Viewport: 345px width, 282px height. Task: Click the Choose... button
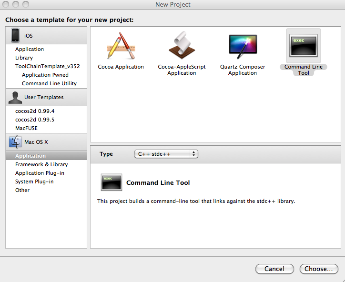pyautogui.click(x=319, y=269)
